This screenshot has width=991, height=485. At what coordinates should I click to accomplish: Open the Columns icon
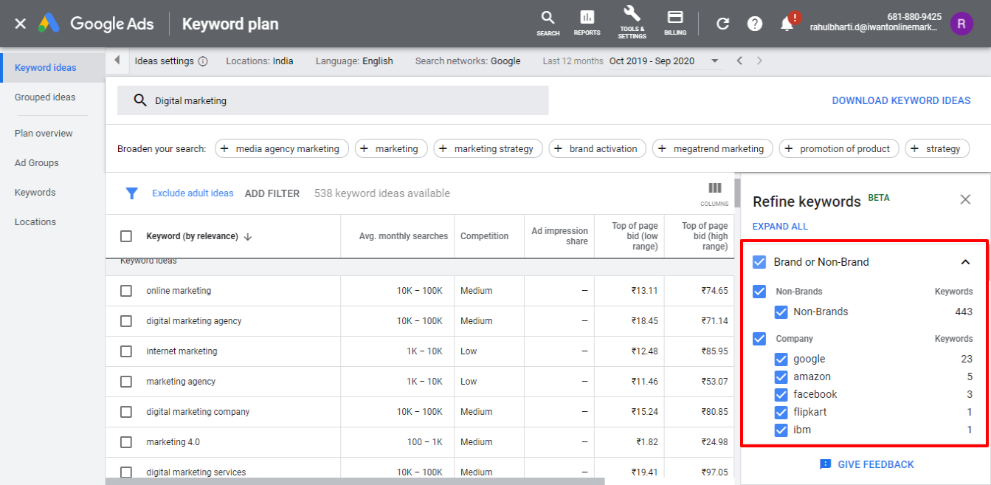coord(714,194)
